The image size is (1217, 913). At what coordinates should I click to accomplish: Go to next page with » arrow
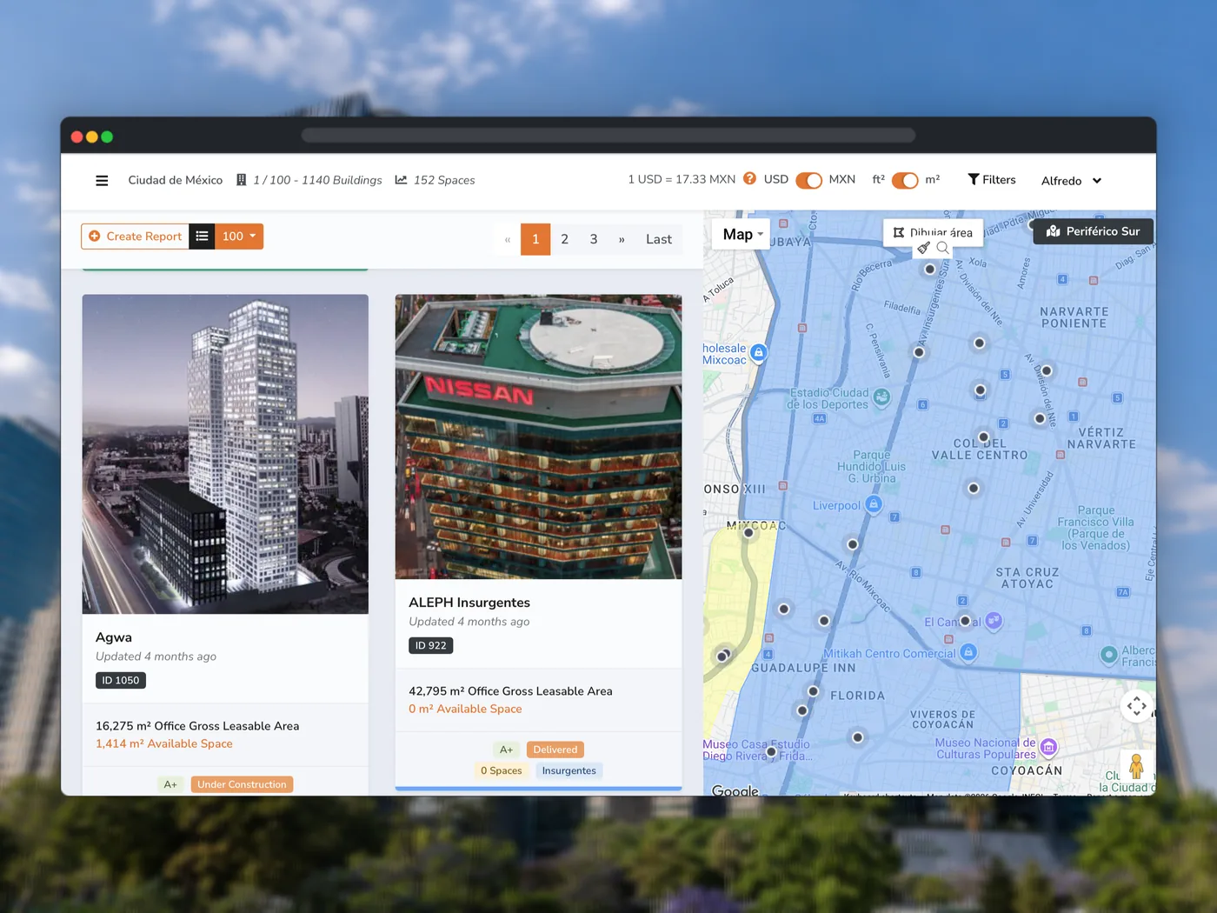tap(622, 239)
